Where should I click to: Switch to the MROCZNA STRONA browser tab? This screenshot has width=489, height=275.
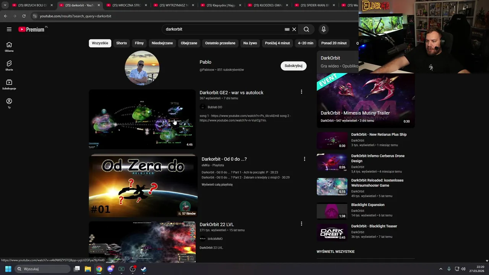(127, 5)
